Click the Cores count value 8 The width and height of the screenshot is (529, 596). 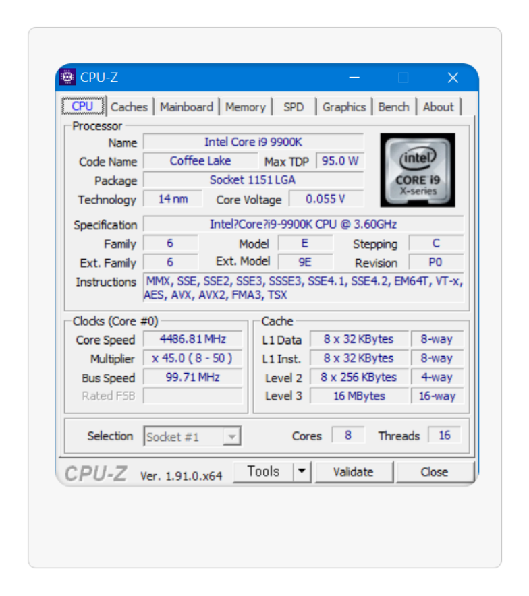click(348, 436)
